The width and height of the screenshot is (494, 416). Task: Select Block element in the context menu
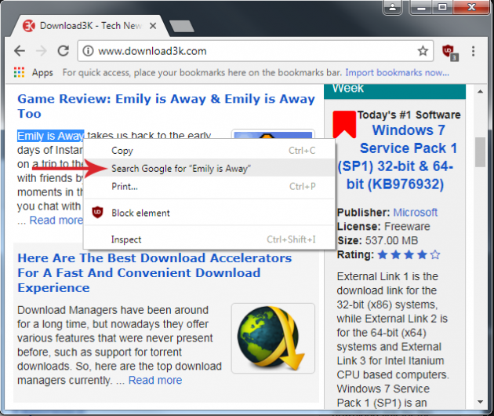click(x=209, y=213)
